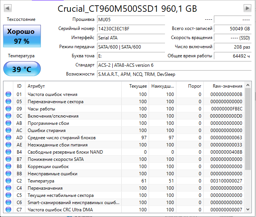
Task: Click raw value 00000000FBEC of Часы работы
Action: pos(227,108)
